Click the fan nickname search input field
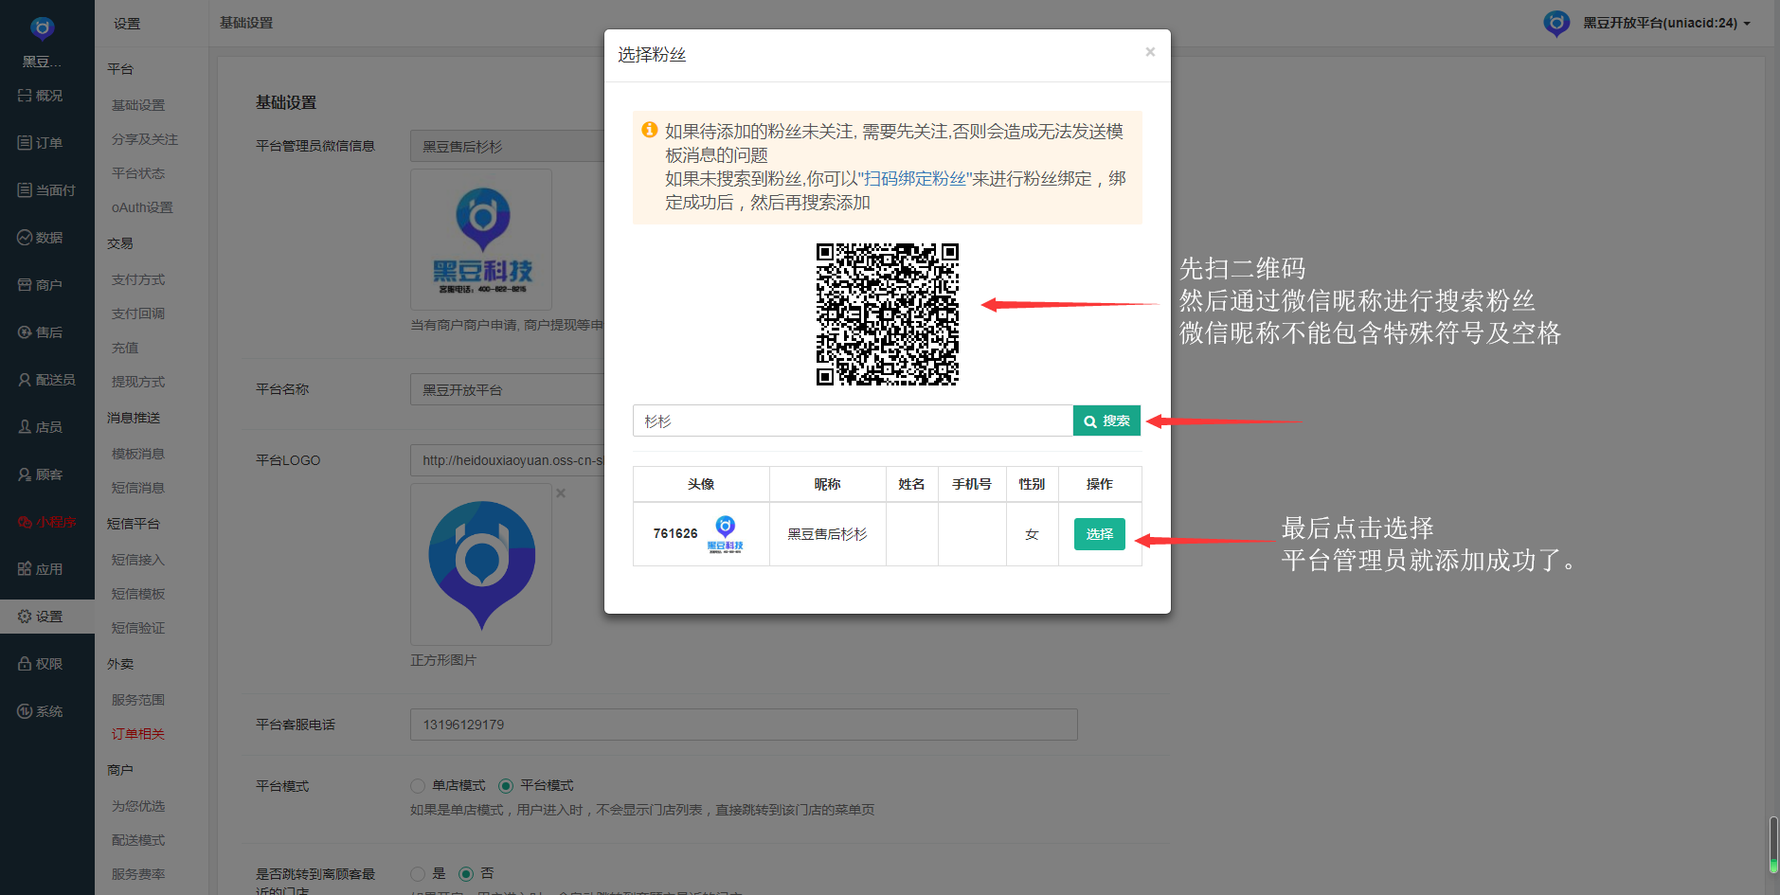The width and height of the screenshot is (1780, 895). point(853,421)
